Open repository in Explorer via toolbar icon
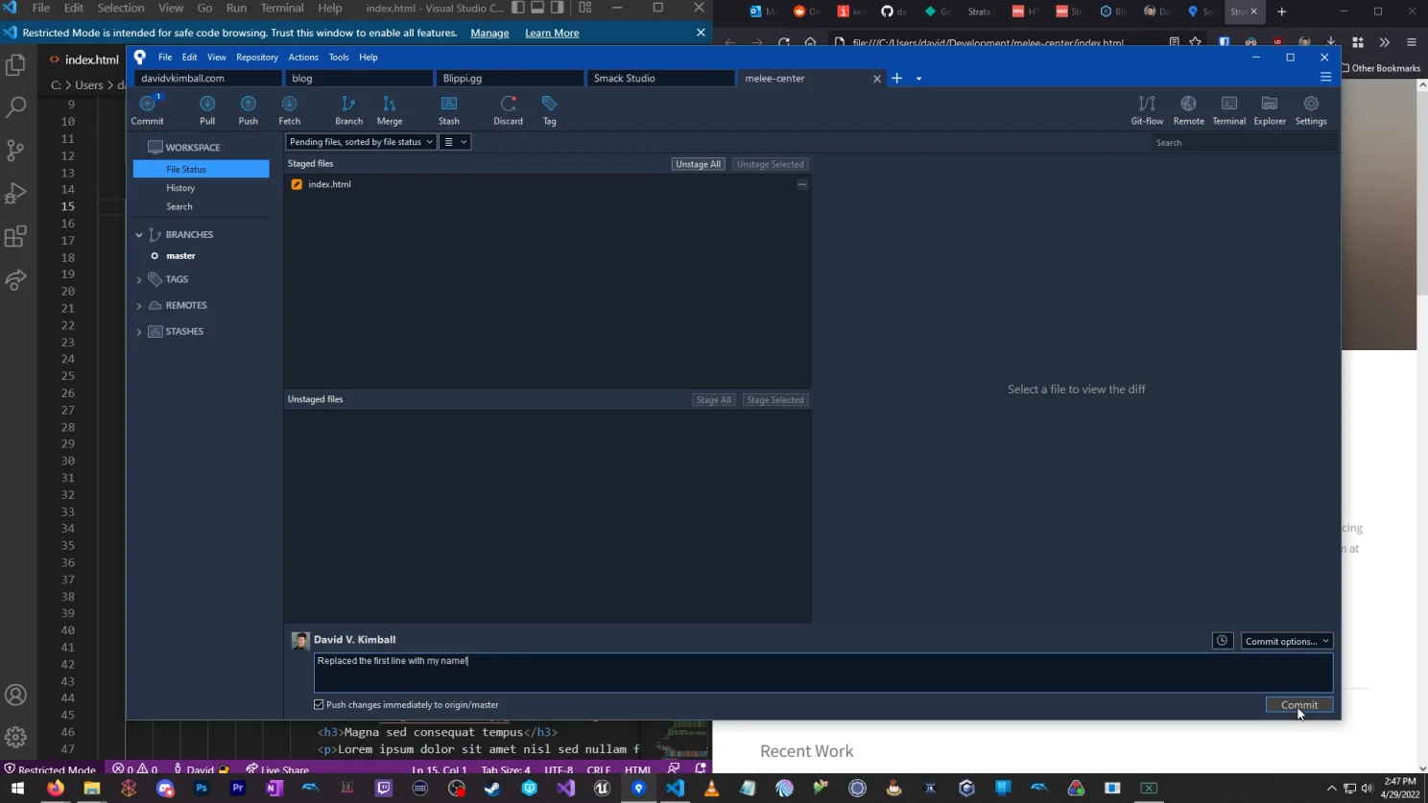The height and width of the screenshot is (803, 1428). (x=1269, y=106)
